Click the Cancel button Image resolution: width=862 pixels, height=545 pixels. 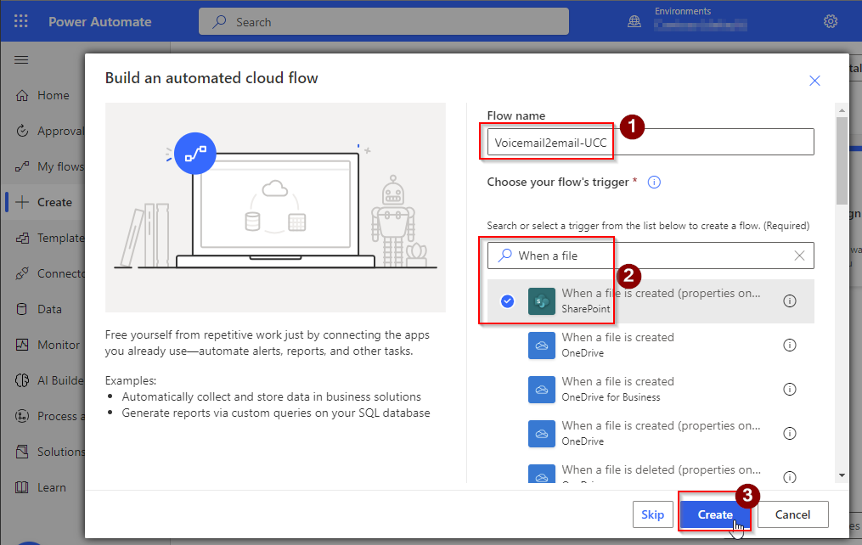click(792, 514)
